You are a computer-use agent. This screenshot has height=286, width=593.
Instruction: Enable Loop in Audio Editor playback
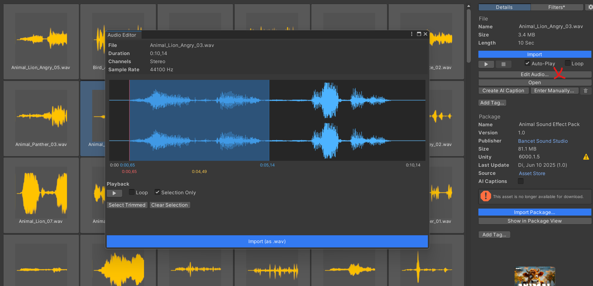[x=132, y=192]
